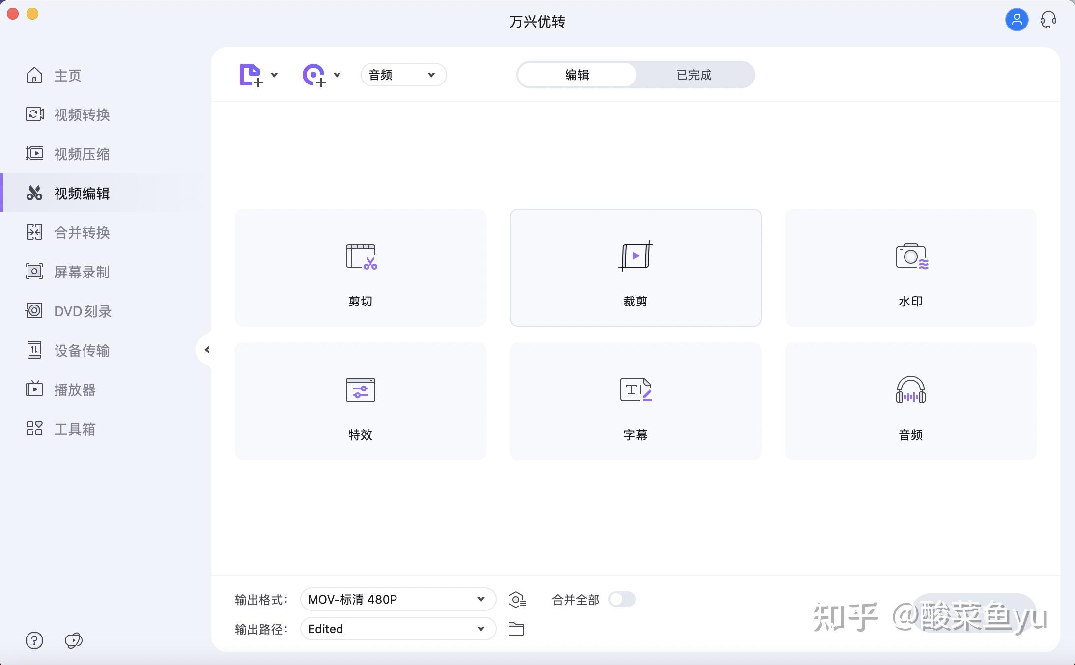Click the add file icon

point(251,75)
